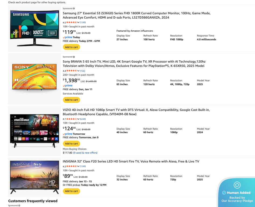Viewport: 255px width, 207px height.
Task: Click info icon under Customers frequently viewed
Action: [x=19, y=206]
